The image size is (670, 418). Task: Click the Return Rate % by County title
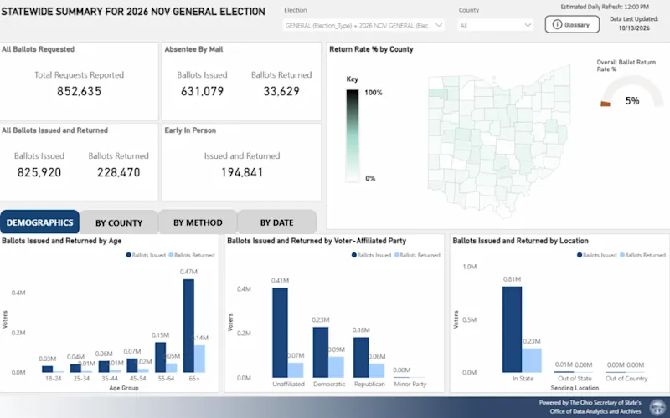click(x=371, y=49)
